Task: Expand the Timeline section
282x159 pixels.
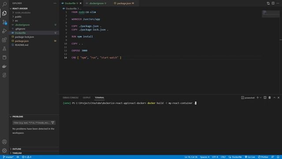Action: [17, 153]
